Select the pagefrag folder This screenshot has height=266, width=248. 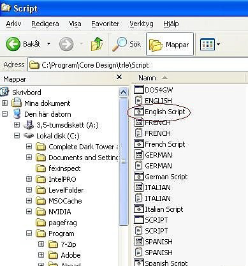[62, 223]
